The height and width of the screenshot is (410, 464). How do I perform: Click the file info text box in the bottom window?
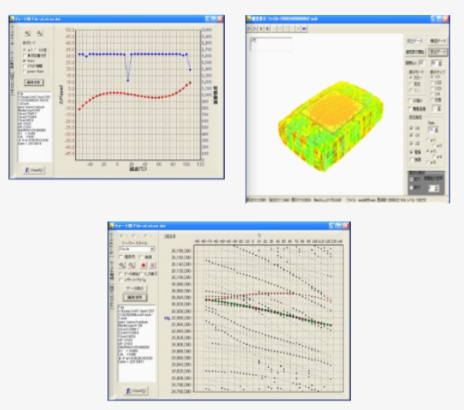point(136,343)
